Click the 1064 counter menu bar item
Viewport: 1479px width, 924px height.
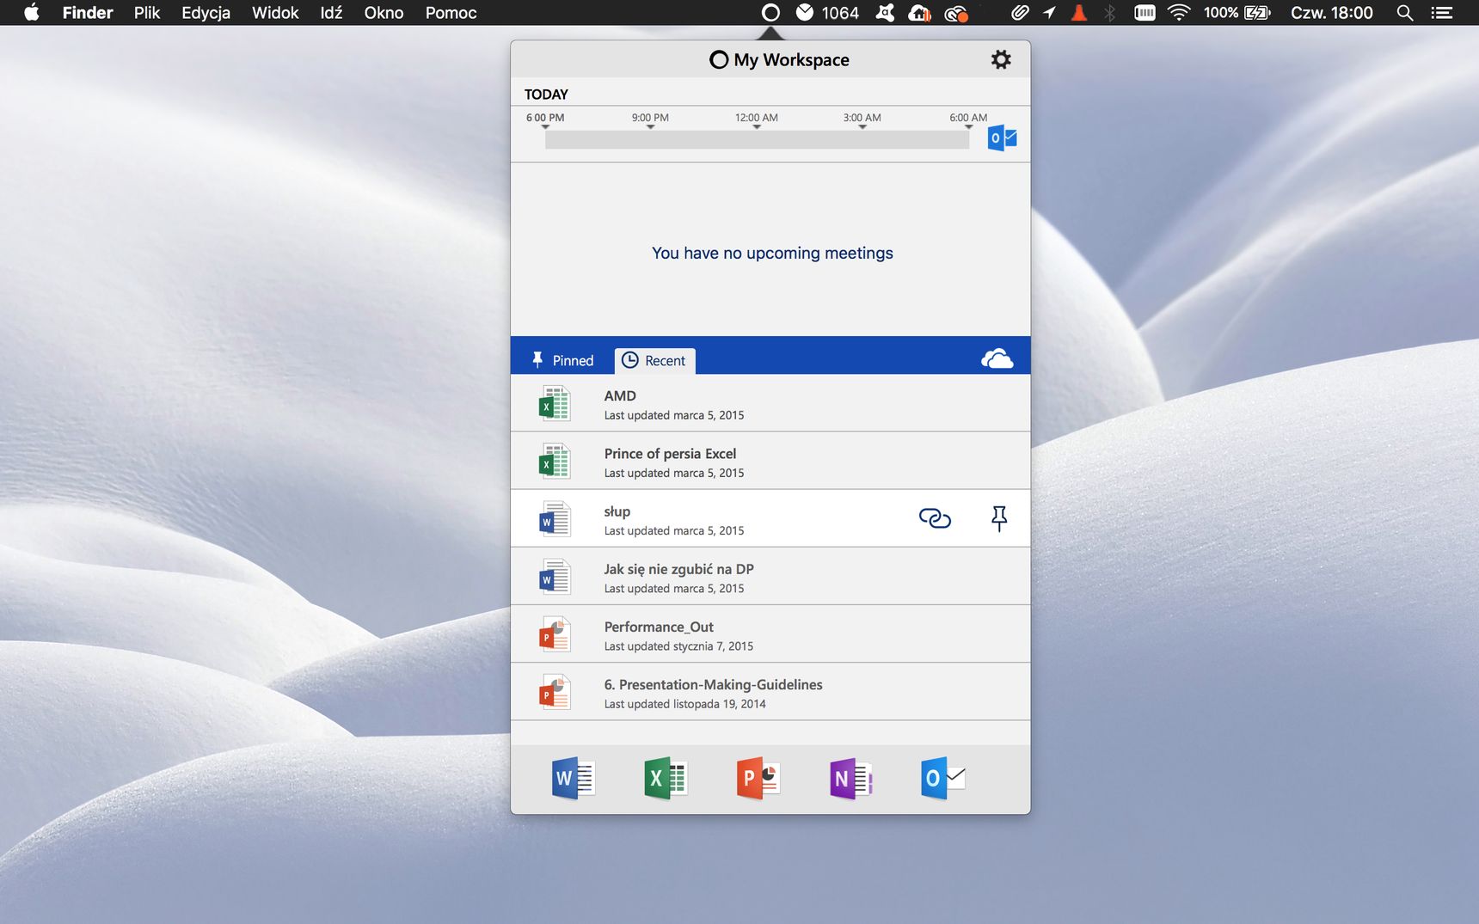click(x=827, y=13)
